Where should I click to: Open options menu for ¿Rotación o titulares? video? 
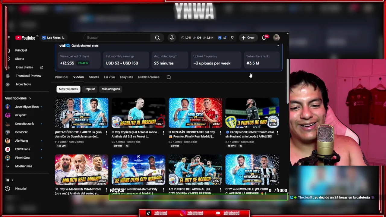coord(106,133)
